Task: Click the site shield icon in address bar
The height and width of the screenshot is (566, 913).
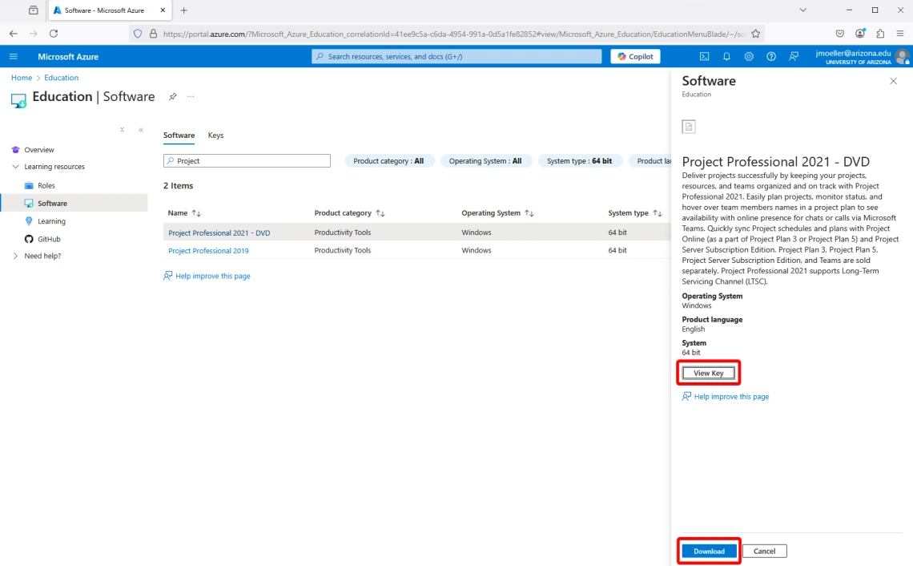Action: point(138,34)
